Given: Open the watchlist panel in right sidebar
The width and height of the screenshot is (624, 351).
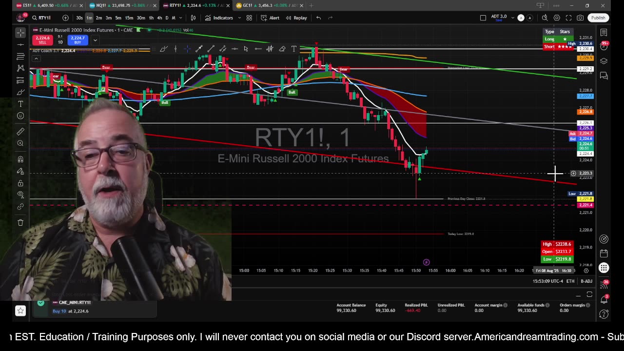Looking at the screenshot, I should (604, 33).
